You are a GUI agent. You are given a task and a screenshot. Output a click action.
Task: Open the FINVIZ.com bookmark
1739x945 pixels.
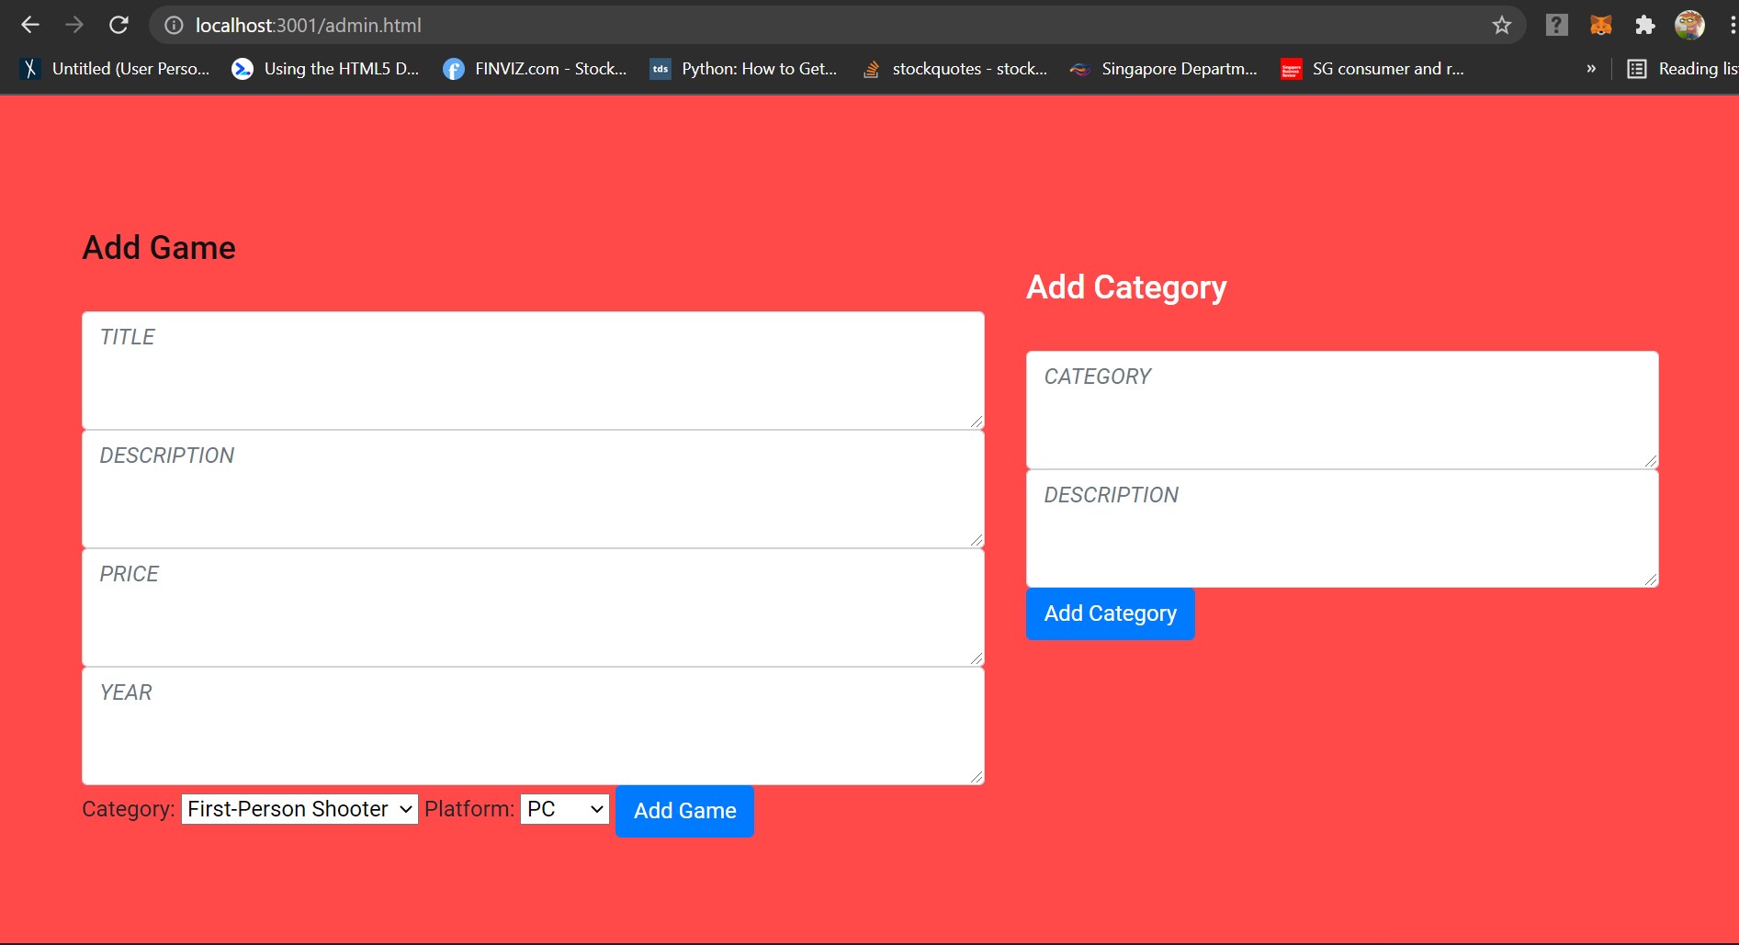pyautogui.click(x=535, y=69)
